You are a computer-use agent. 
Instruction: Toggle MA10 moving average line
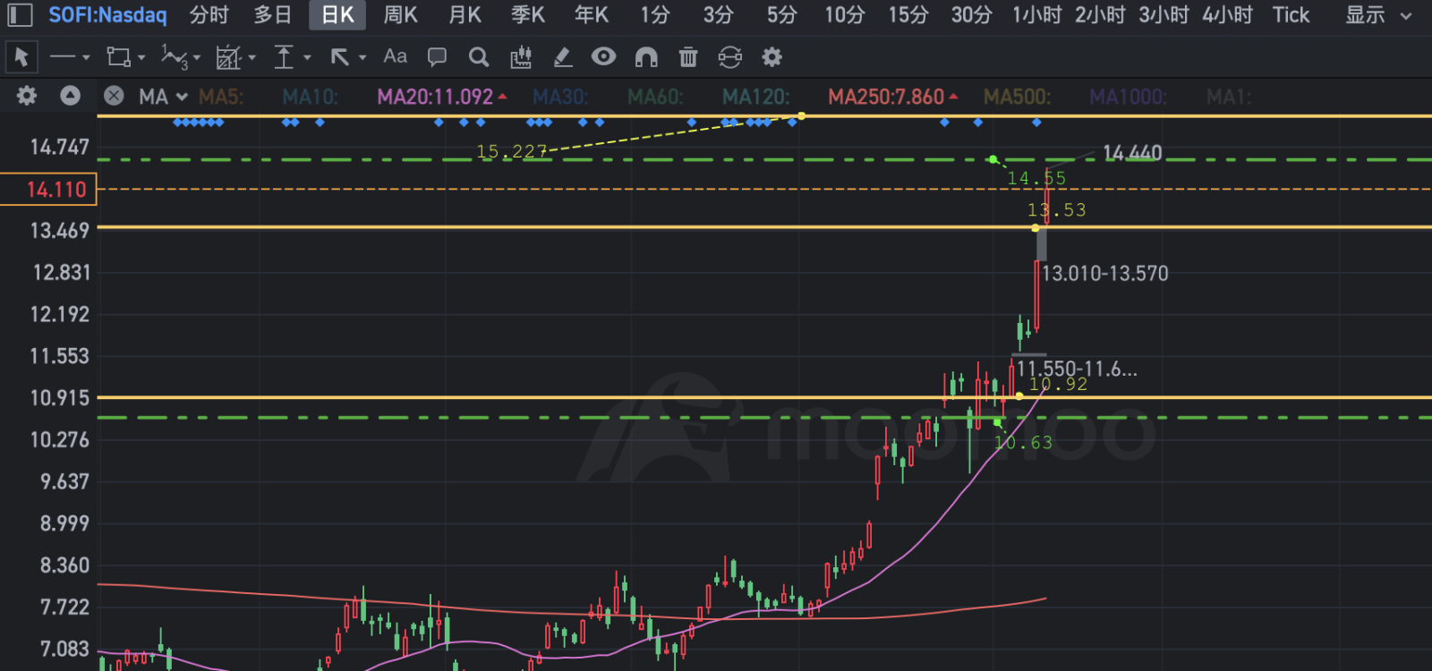(311, 97)
